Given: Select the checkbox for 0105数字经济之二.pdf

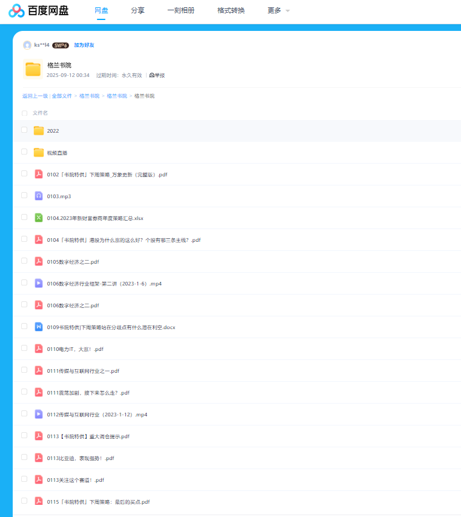Looking at the screenshot, I should pos(24,261).
